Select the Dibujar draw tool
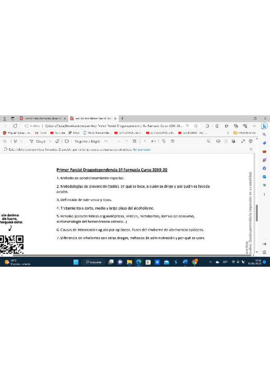This screenshot has height=382, width=270. coord(38,141)
